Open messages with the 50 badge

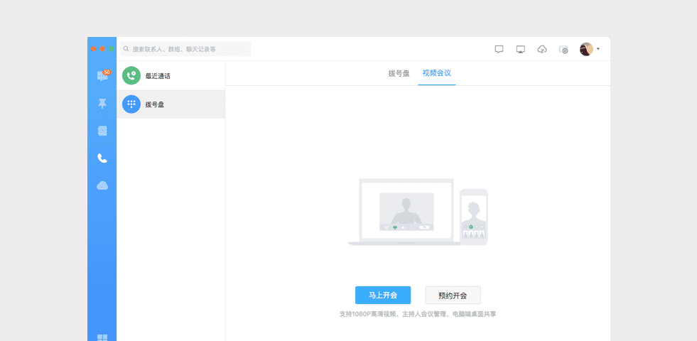[x=102, y=76]
